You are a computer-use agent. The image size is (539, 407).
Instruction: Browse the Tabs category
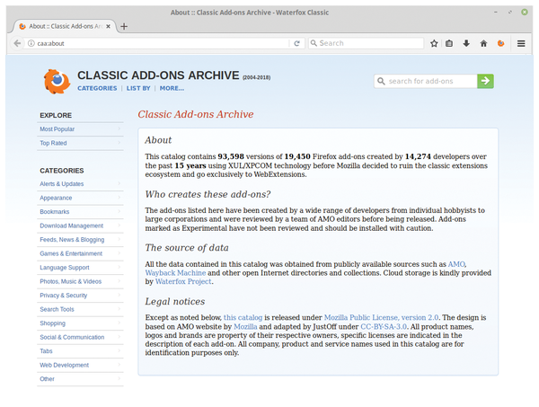pyautogui.click(x=80, y=351)
